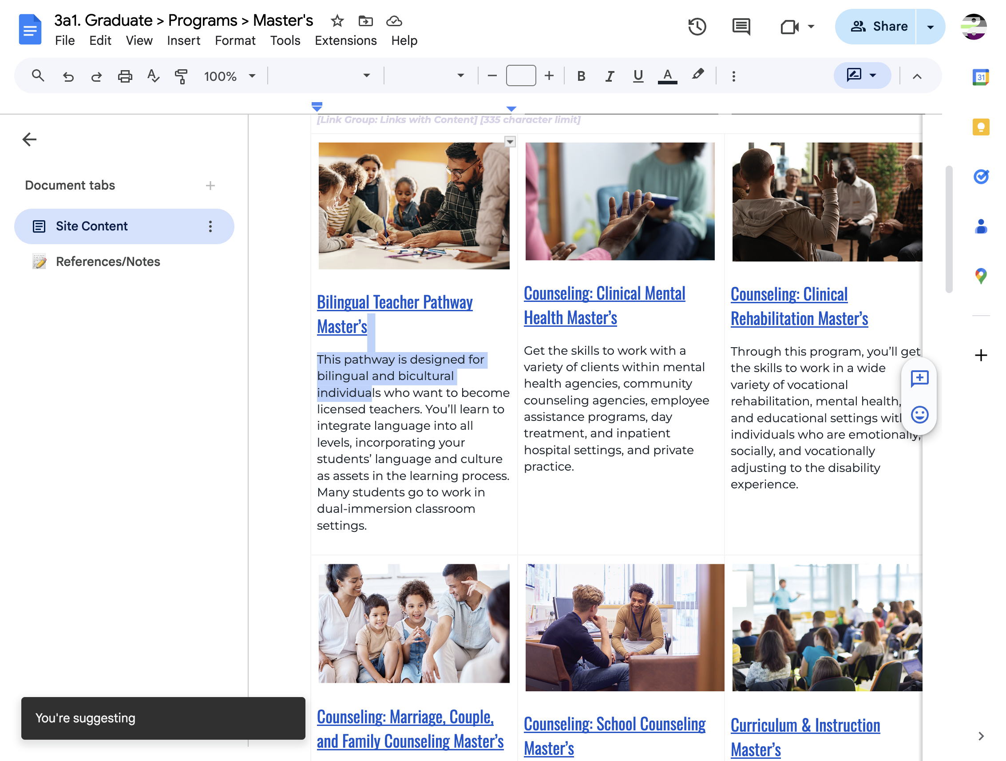This screenshot has width=1006, height=761.
Task: Get add-ons with plus icon
Action: [981, 355]
